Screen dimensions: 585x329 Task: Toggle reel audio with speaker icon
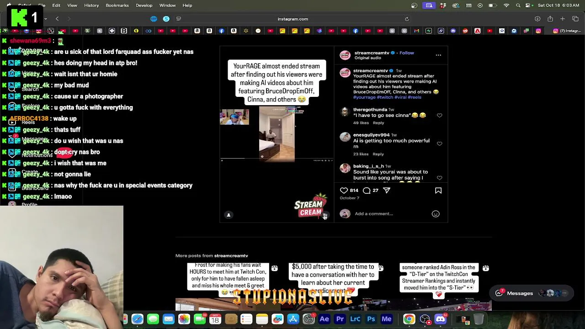tap(325, 215)
